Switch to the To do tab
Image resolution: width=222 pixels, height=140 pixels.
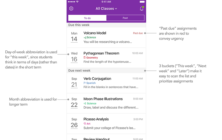tap(87, 18)
